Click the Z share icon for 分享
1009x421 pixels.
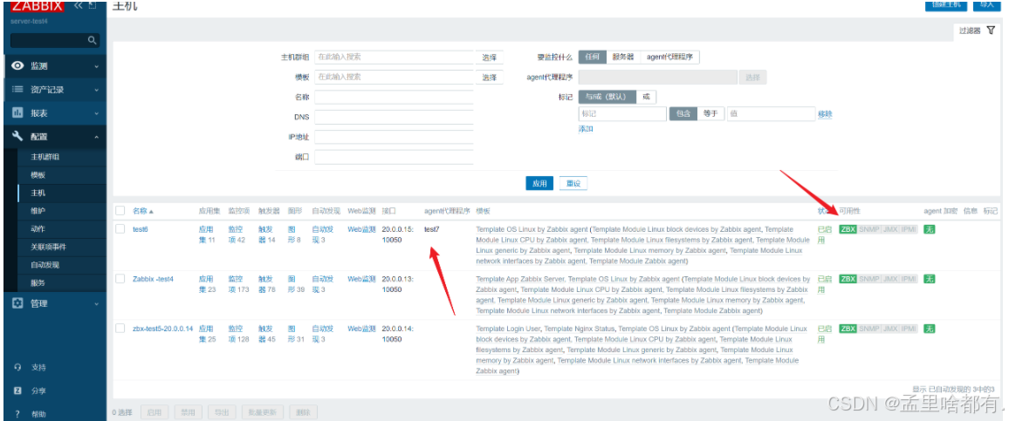(x=17, y=390)
